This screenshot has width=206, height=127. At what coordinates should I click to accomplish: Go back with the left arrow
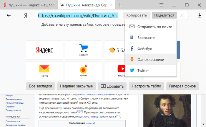click(9, 15)
